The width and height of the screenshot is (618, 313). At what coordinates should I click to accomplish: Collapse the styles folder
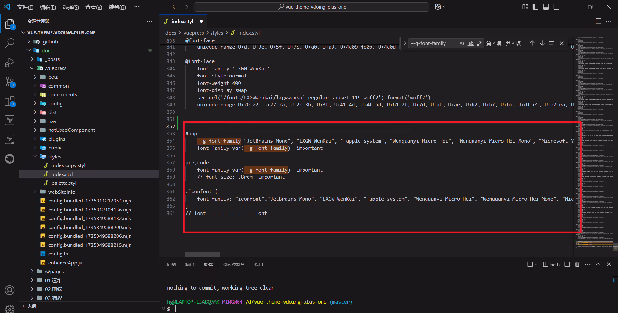(x=54, y=156)
